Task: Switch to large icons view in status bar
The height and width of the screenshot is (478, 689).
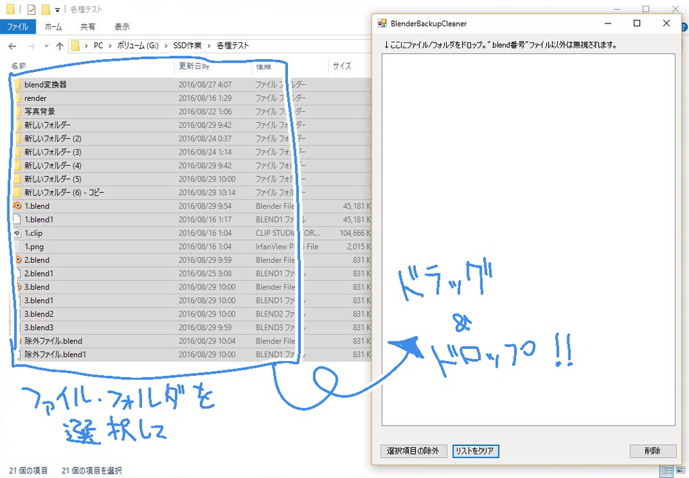Action: click(681, 471)
